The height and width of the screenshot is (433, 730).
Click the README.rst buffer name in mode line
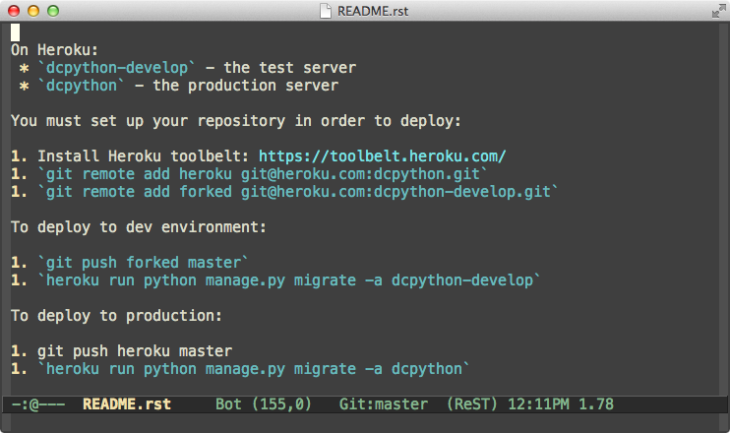click(x=127, y=404)
